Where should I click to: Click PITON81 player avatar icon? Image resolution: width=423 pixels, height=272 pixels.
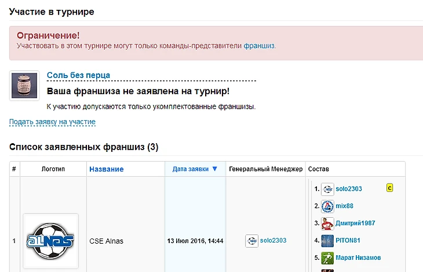[x=327, y=241]
